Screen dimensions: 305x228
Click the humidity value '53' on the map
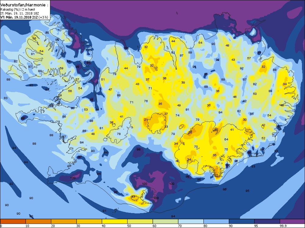coord(86,109)
